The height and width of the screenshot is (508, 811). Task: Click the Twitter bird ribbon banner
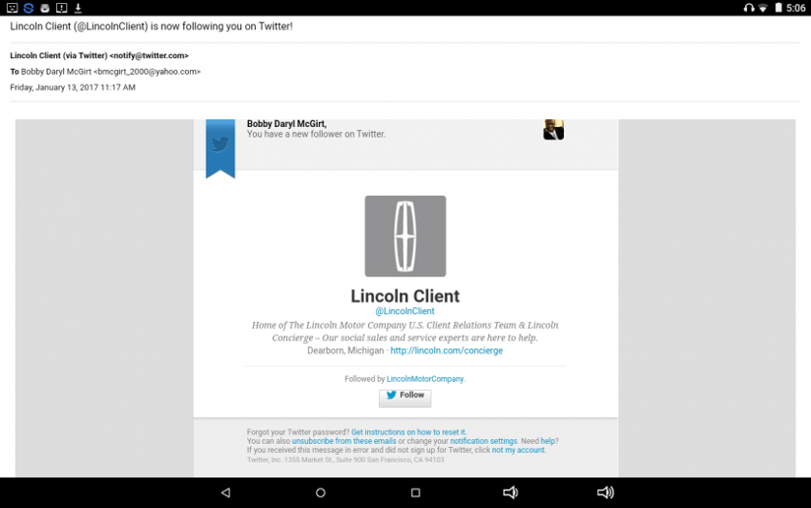[x=220, y=149]
